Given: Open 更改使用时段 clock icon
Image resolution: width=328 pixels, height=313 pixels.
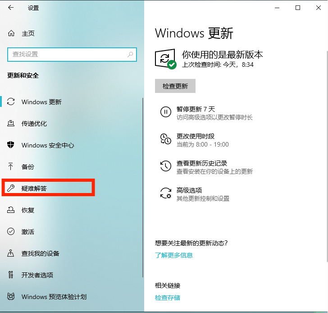Looking at the screenshot, I should tap(166, 139).
